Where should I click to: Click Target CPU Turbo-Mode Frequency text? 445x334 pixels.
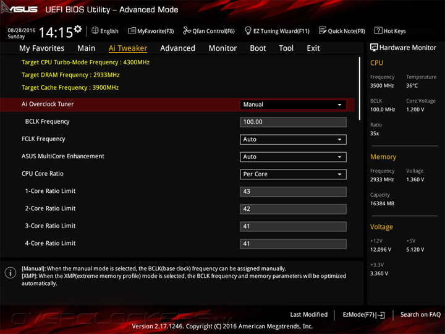tap(85, 62)
